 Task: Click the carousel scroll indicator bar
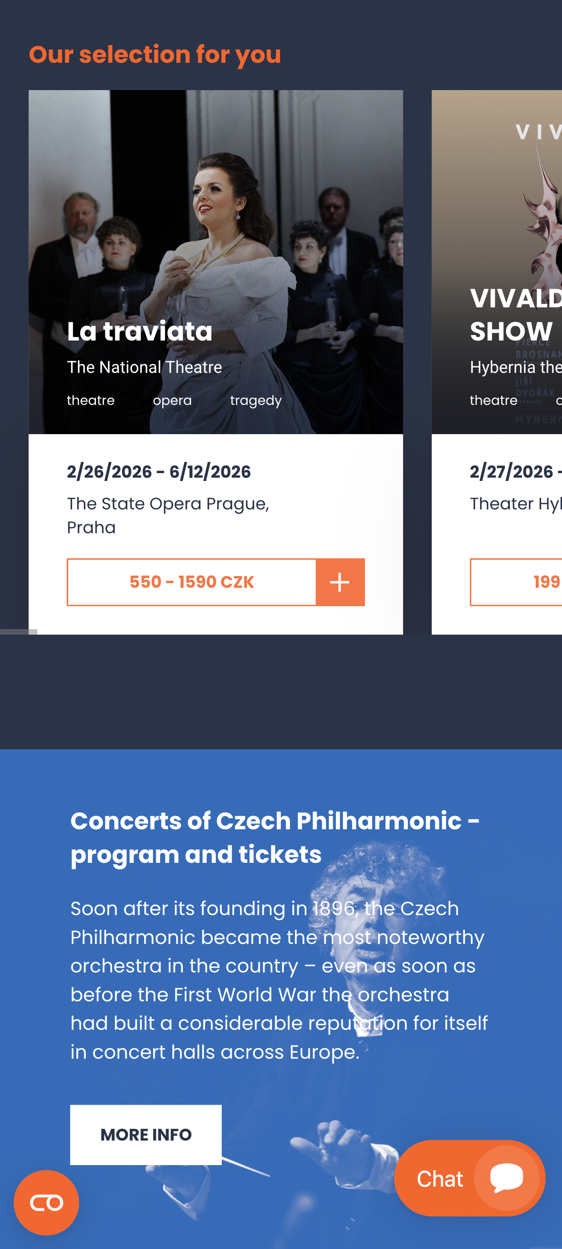click(x=18, y=631)
